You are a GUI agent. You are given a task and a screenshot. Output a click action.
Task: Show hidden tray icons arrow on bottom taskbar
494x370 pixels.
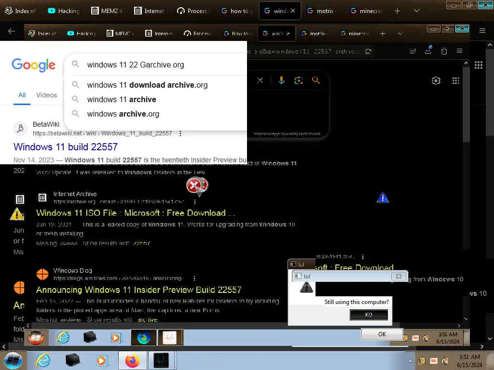(x=410, y=361)
